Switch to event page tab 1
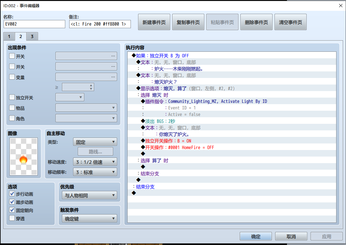346x245 pixels. point(9,36)
